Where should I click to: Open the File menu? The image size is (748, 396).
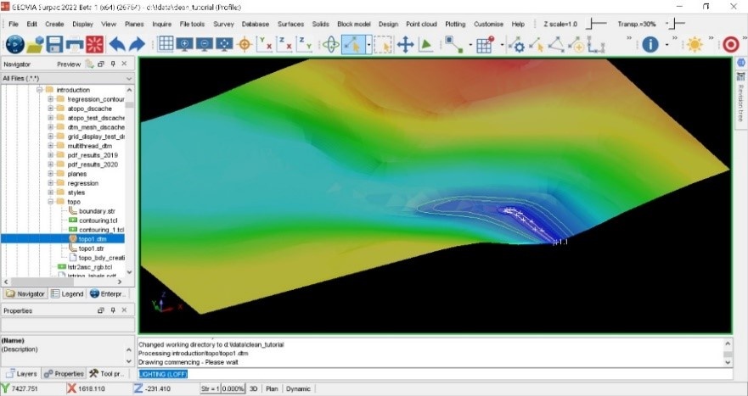click(14, 24)
